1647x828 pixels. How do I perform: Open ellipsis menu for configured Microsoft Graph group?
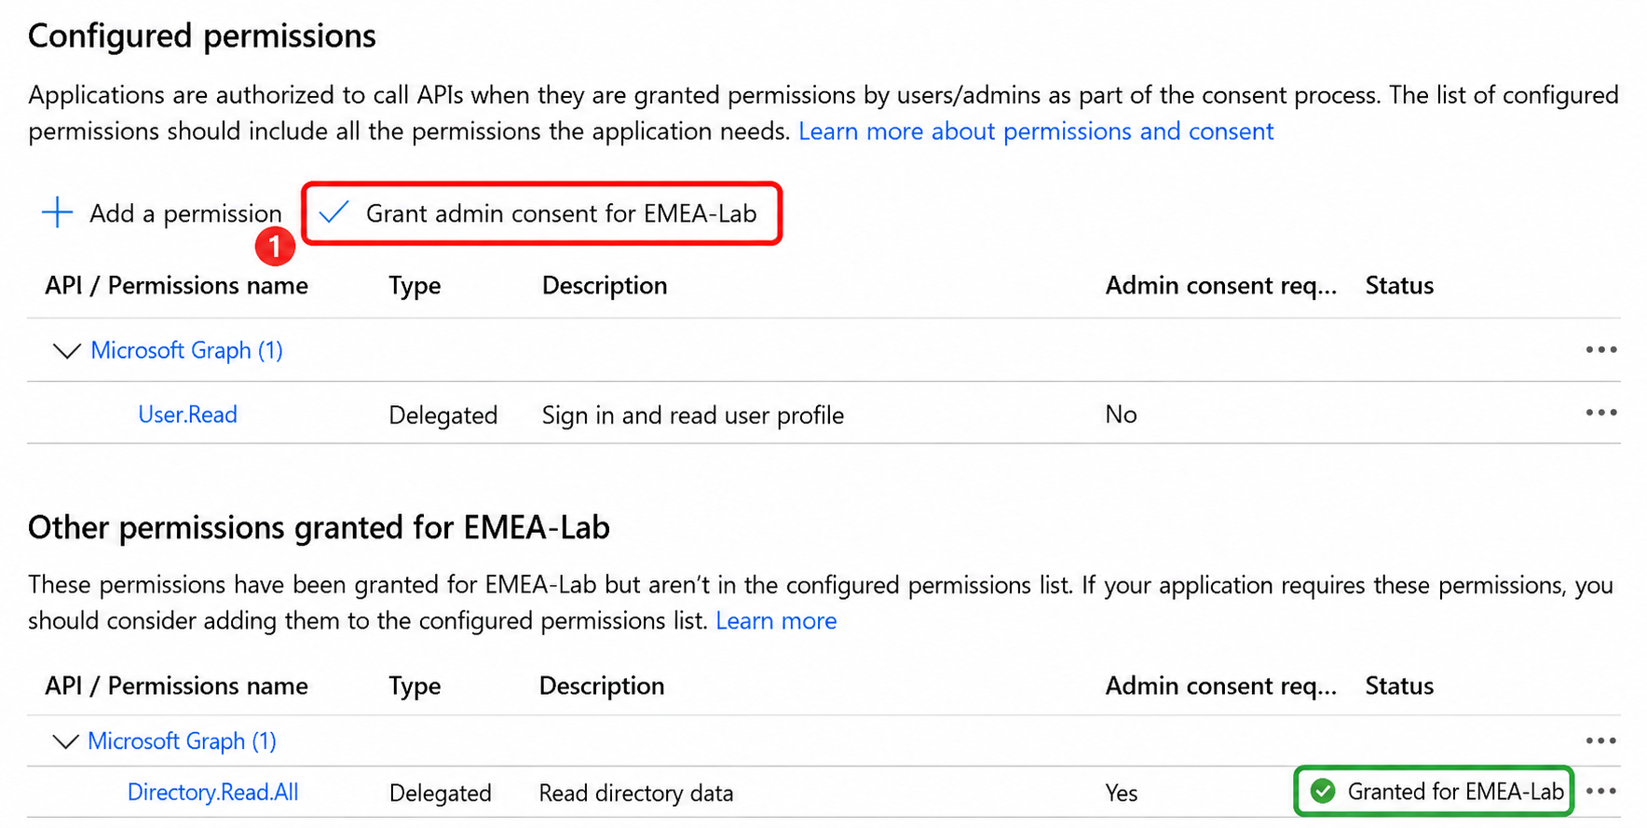(1600, 349)
